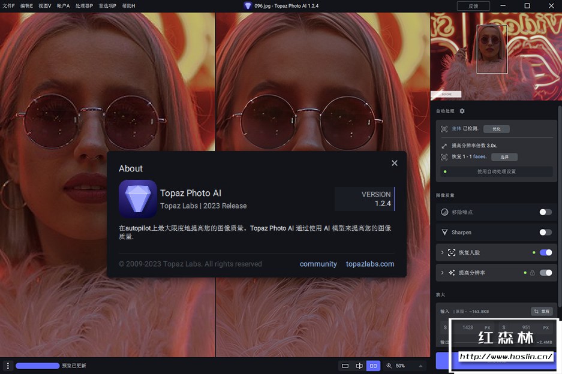
Task: Click the Topaz Photo AI gem logo
Action: (x=137, y=199)
